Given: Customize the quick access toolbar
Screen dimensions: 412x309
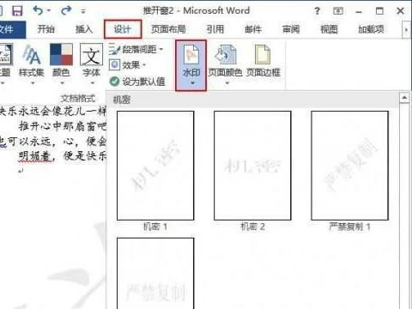Looking at the screenshot, I should [83, 11].
